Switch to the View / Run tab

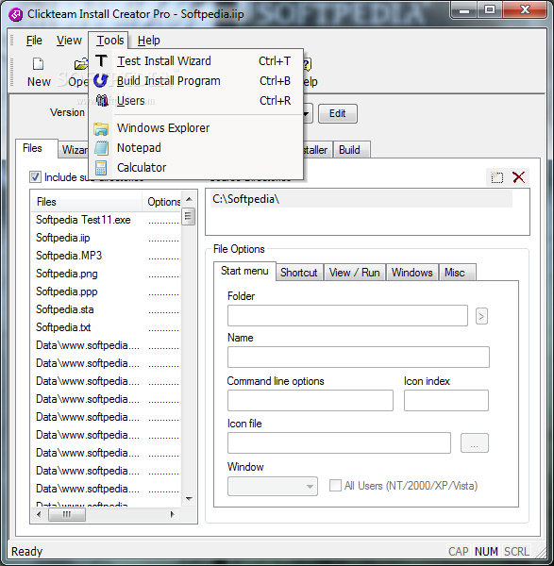click(354, 273)
